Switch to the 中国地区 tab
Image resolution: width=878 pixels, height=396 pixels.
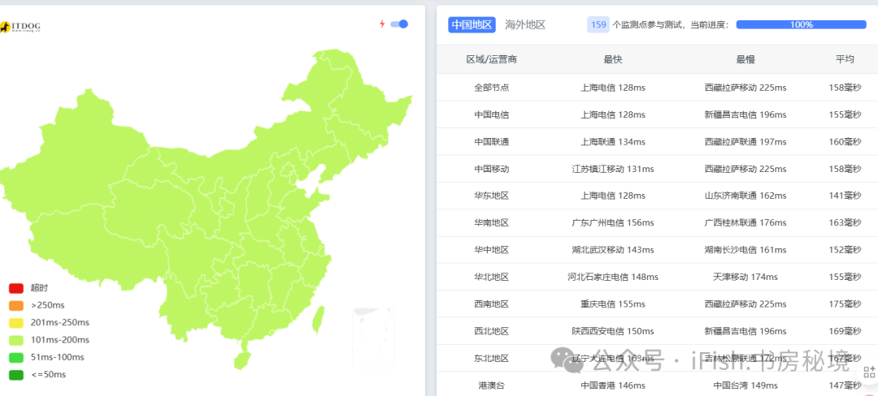(x=472, y=24)
